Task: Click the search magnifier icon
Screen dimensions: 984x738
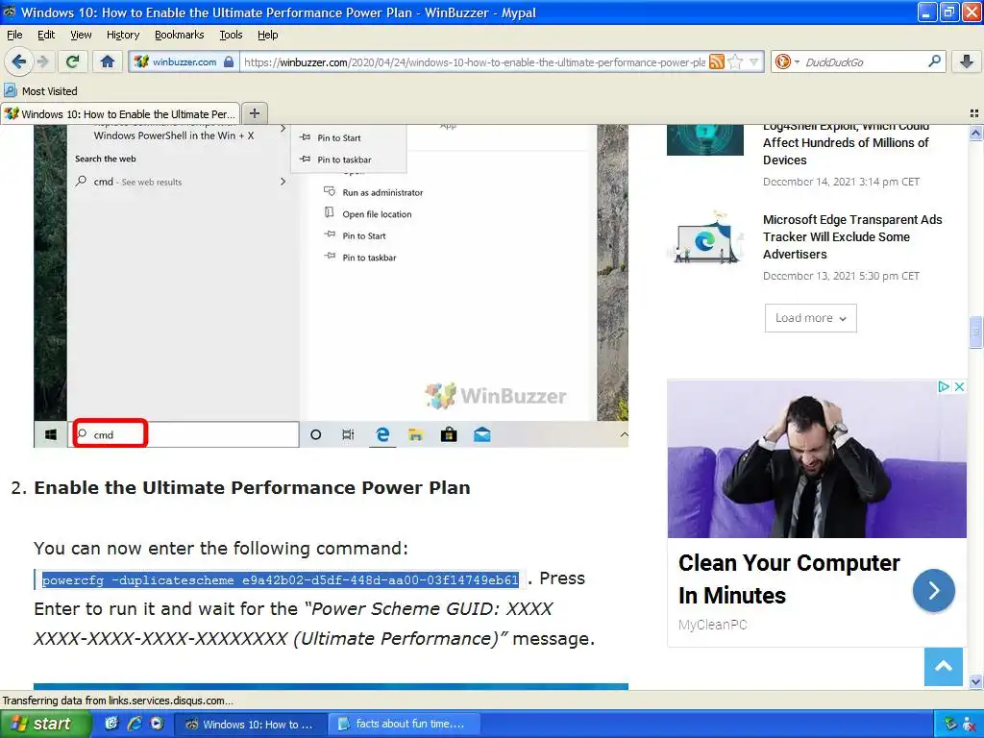Action: (934, 61)
